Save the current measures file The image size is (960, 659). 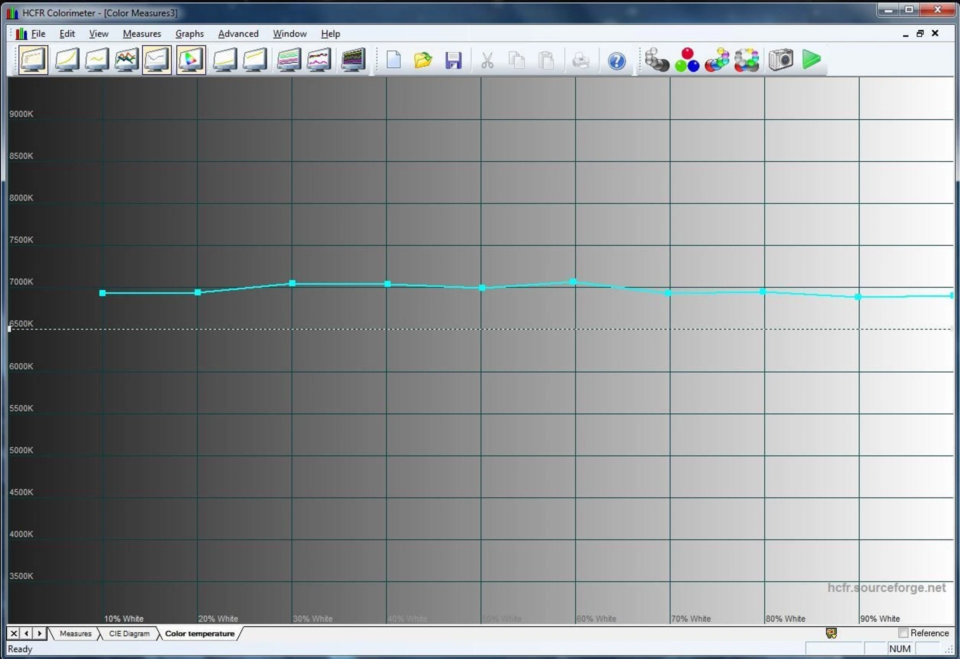[453, 60]
